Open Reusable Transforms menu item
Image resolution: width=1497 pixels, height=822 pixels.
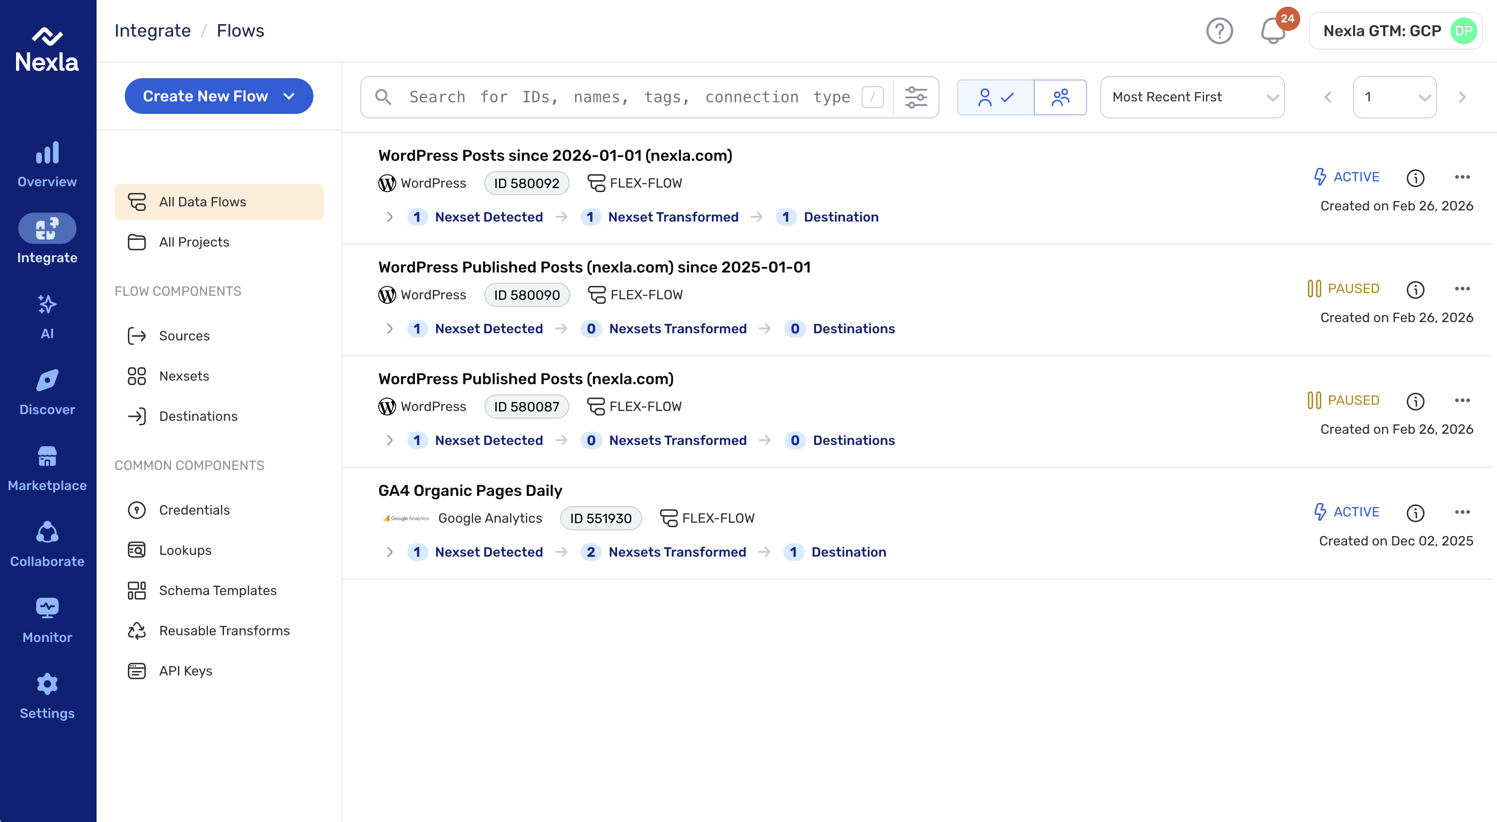click(224, 630)
